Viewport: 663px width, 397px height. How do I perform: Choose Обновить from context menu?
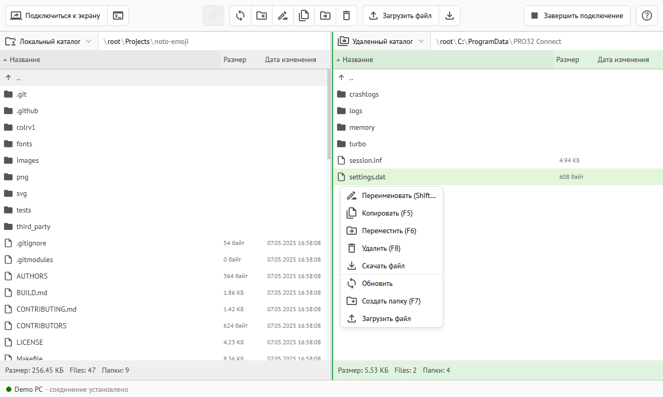[x=392, y=283]
